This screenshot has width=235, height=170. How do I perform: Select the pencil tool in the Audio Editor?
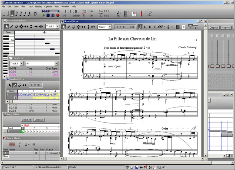point(14,85)
